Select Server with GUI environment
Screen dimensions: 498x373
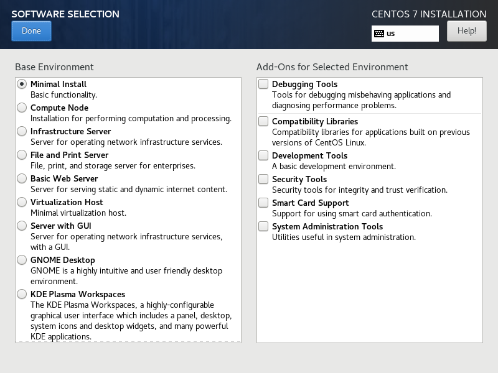22,226
